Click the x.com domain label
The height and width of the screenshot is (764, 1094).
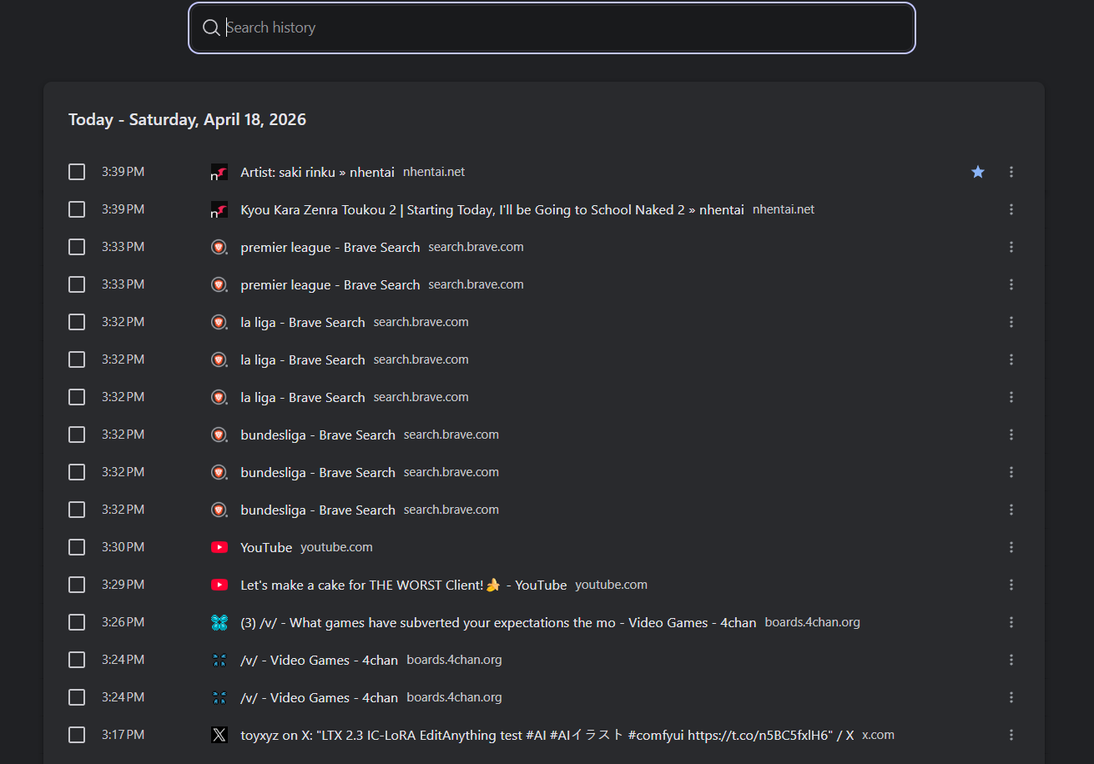point(878,735)
